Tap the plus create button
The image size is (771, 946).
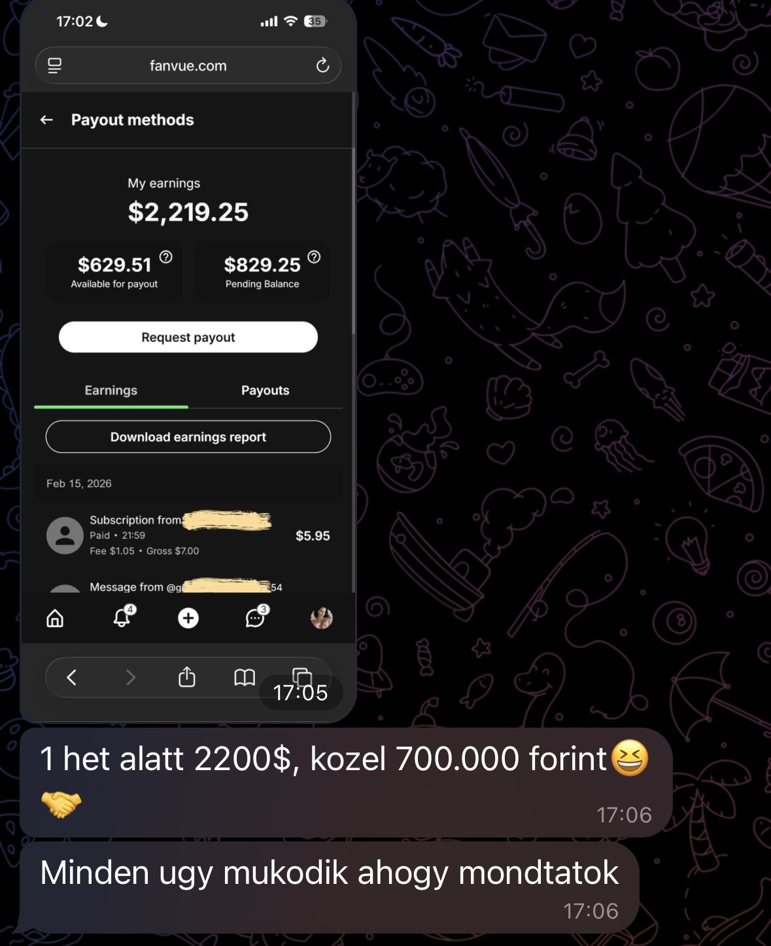coord(188,618)
